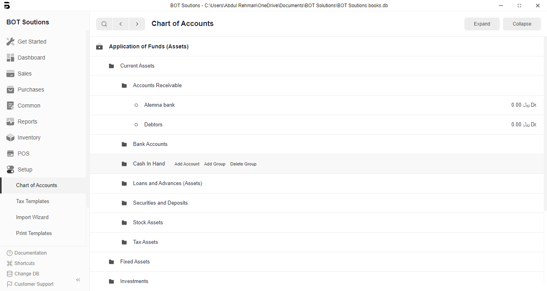Click Add Account beside Cash In Hand
547x291 pixels.
187,164
